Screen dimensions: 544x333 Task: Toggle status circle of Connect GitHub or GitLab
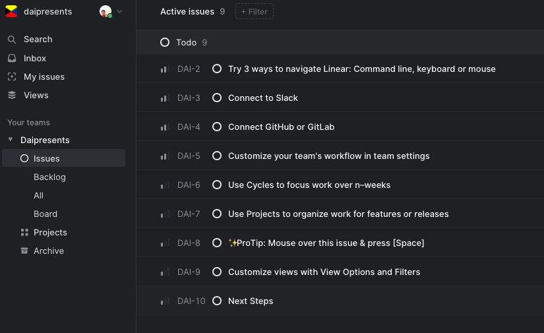tap(217, 127)
